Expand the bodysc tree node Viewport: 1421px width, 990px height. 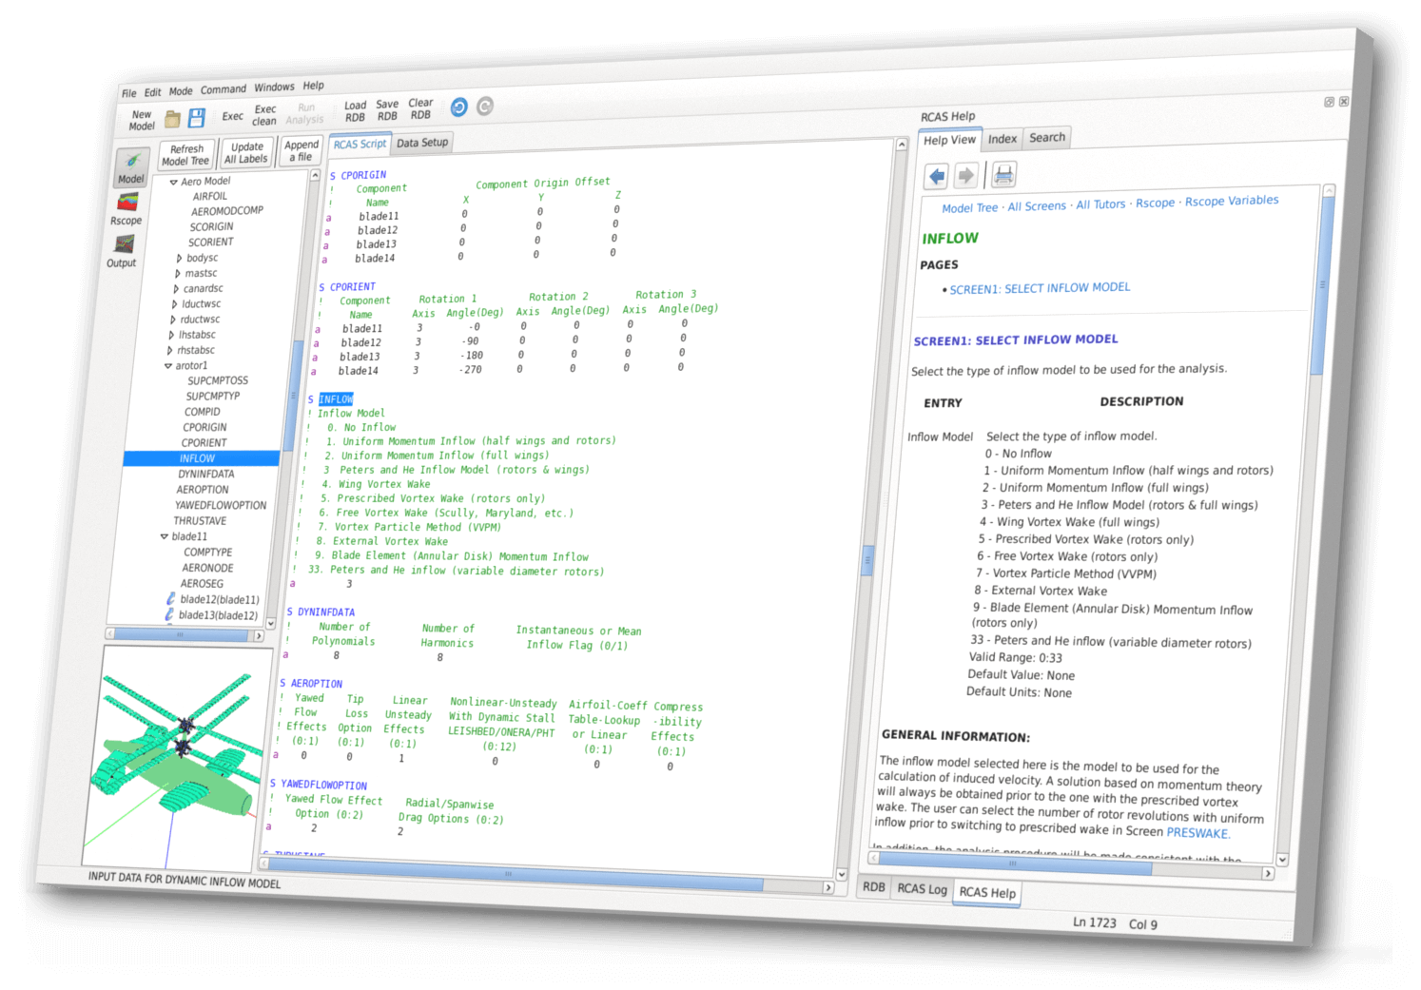179,258
